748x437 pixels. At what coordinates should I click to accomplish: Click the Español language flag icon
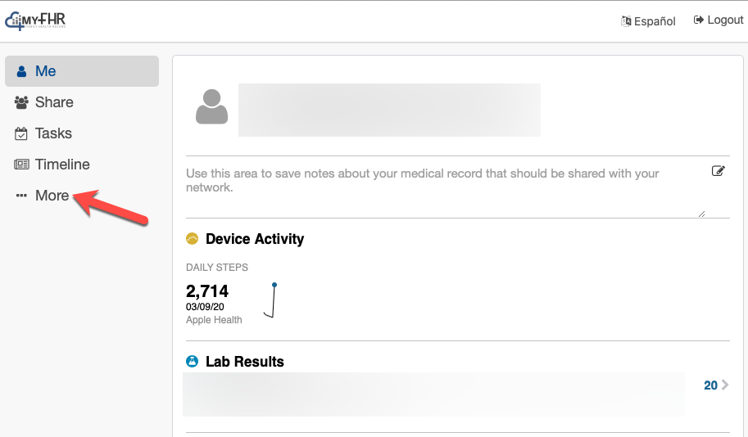626,21
